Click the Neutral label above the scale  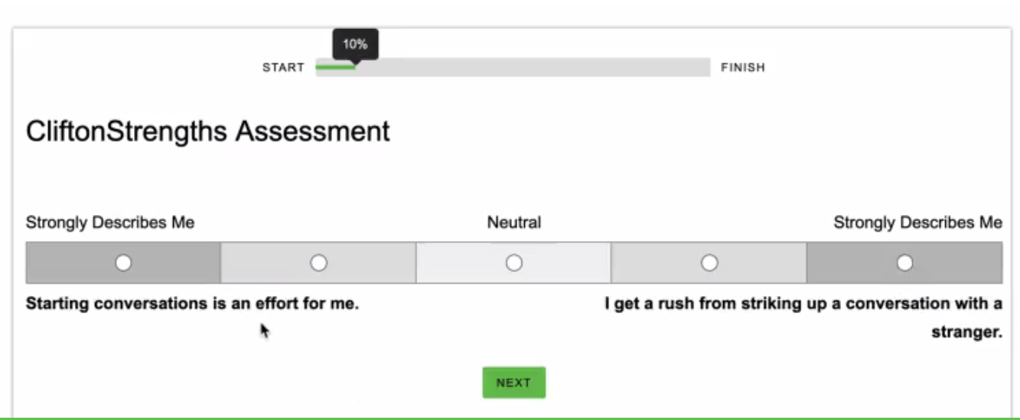tap(514, 223)
